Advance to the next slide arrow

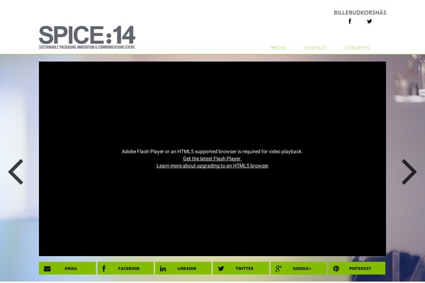(x=409, y=172)
